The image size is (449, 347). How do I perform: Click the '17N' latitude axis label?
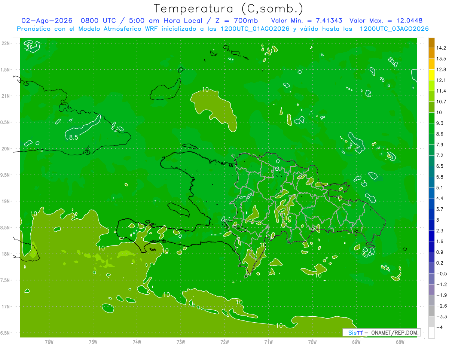pyautogui.click(x=6, y=307)
